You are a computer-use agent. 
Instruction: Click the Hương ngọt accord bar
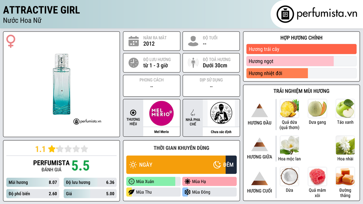[x=301, y=61]
